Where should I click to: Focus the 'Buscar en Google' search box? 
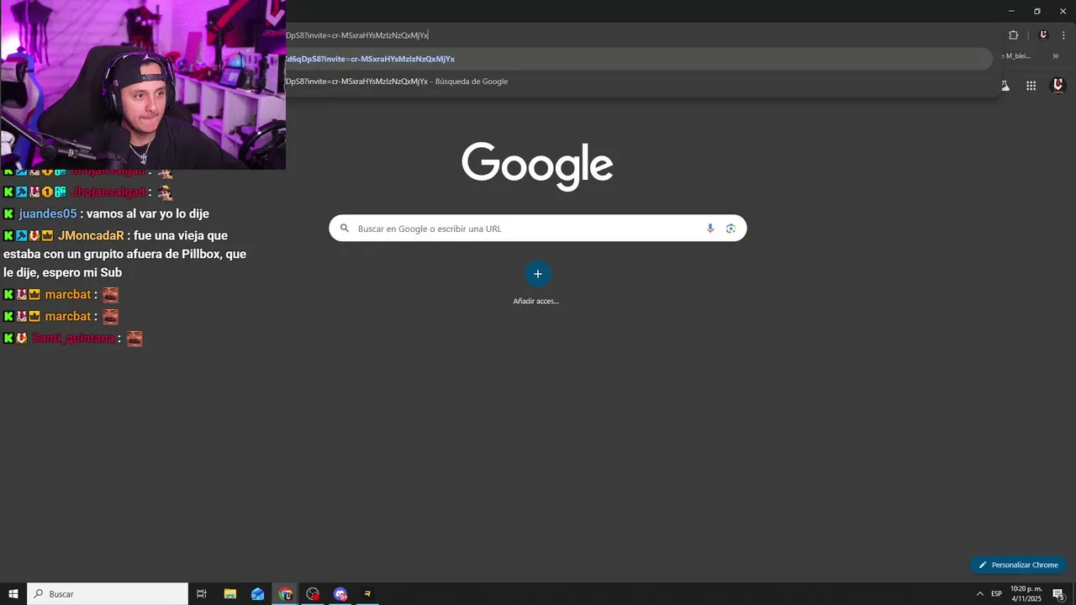click(537, 229)
